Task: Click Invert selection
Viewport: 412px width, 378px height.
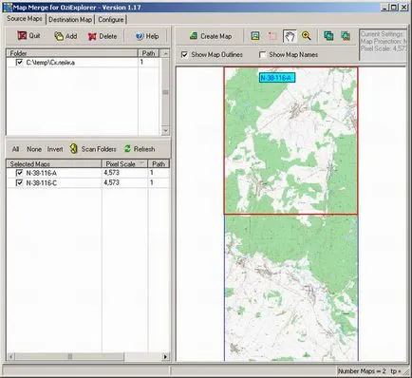Action: [x=55, y=149]
